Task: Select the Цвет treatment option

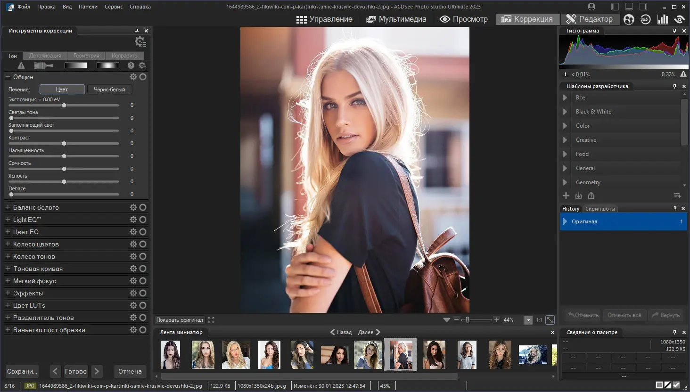Action: pos(62,90)
